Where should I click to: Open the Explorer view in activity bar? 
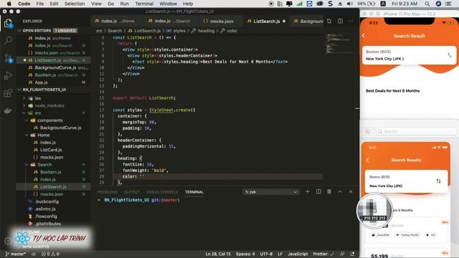8,23
